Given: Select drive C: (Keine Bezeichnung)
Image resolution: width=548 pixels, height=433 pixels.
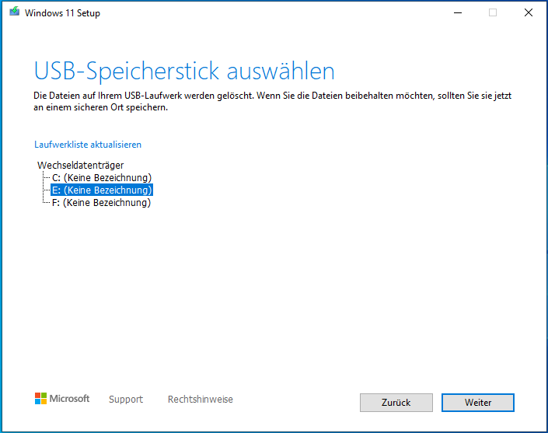Looking at the screenshot, I should point(101,177).
